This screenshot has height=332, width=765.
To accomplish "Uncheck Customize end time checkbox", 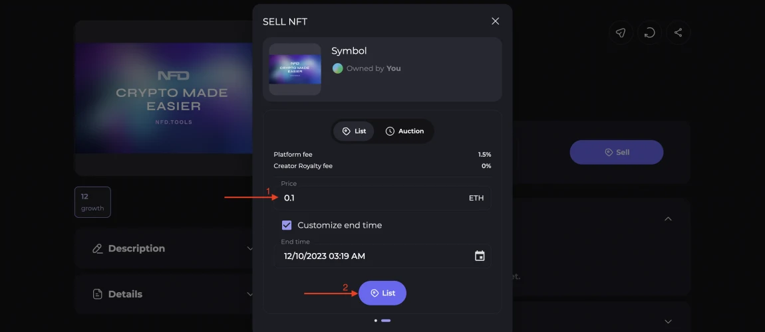I will click(287, 225).
